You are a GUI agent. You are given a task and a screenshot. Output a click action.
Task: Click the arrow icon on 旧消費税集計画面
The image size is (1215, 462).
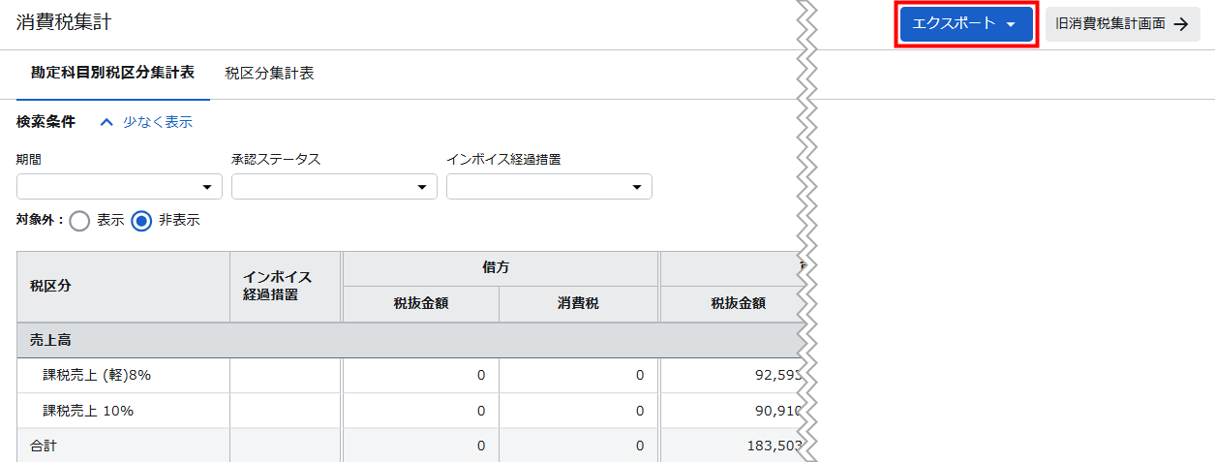(1180, 25)
